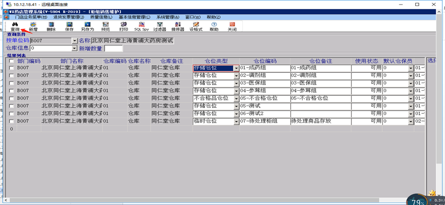Click the 新增数量 input field

pyautogui.click(x=114, y=48)
